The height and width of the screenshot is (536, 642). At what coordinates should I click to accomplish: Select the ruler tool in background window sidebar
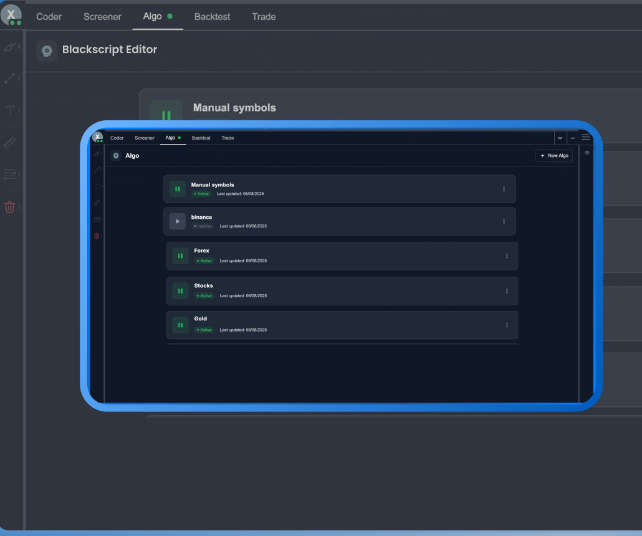[x=10, y=143]
